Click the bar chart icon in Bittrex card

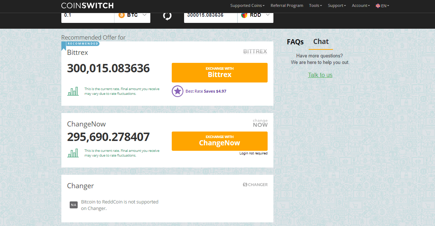coord(73,91)
